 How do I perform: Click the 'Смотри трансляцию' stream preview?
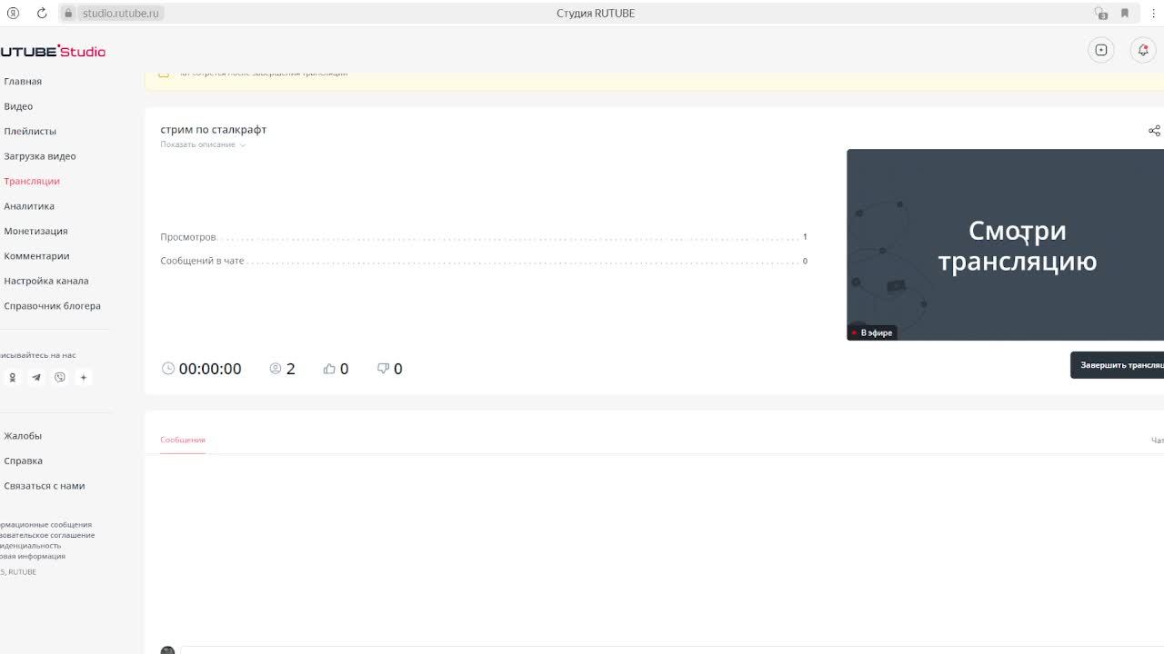[x=1005, y=245]
